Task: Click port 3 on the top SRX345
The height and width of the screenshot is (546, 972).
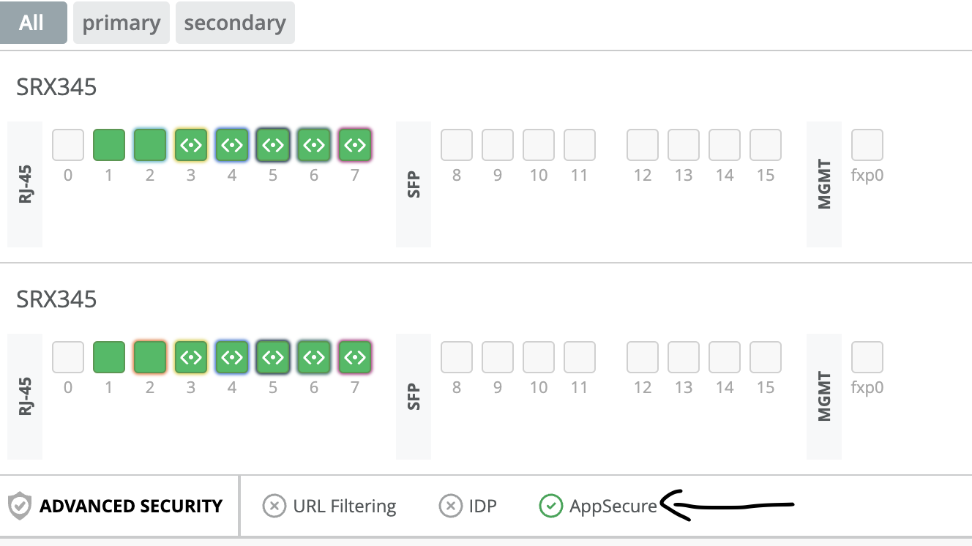Action: (191, 145)
